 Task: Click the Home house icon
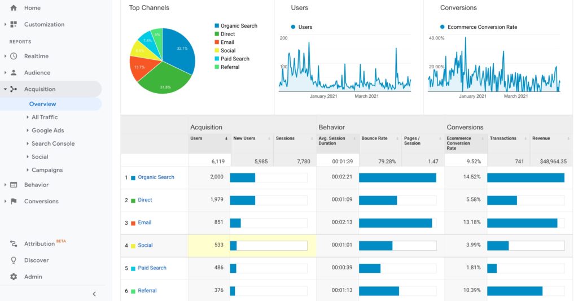(x=14, y=8)
